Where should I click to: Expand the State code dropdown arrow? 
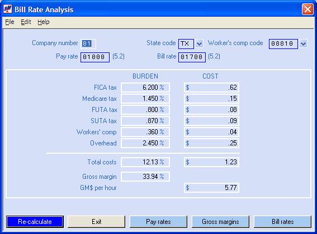(200, 43)
